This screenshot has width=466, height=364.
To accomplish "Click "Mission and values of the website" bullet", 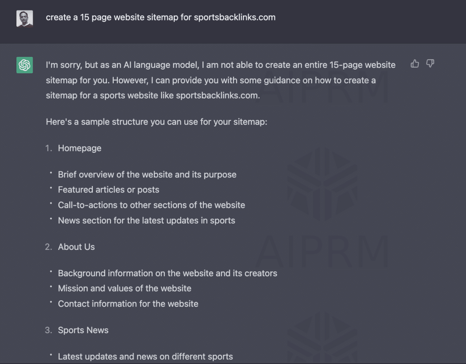I will 125,288.
